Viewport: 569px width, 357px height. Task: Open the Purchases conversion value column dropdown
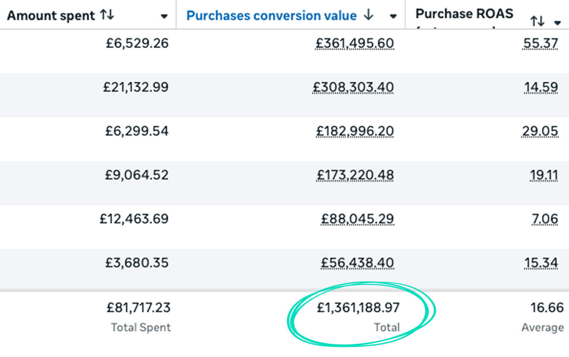tap(394, 16)
